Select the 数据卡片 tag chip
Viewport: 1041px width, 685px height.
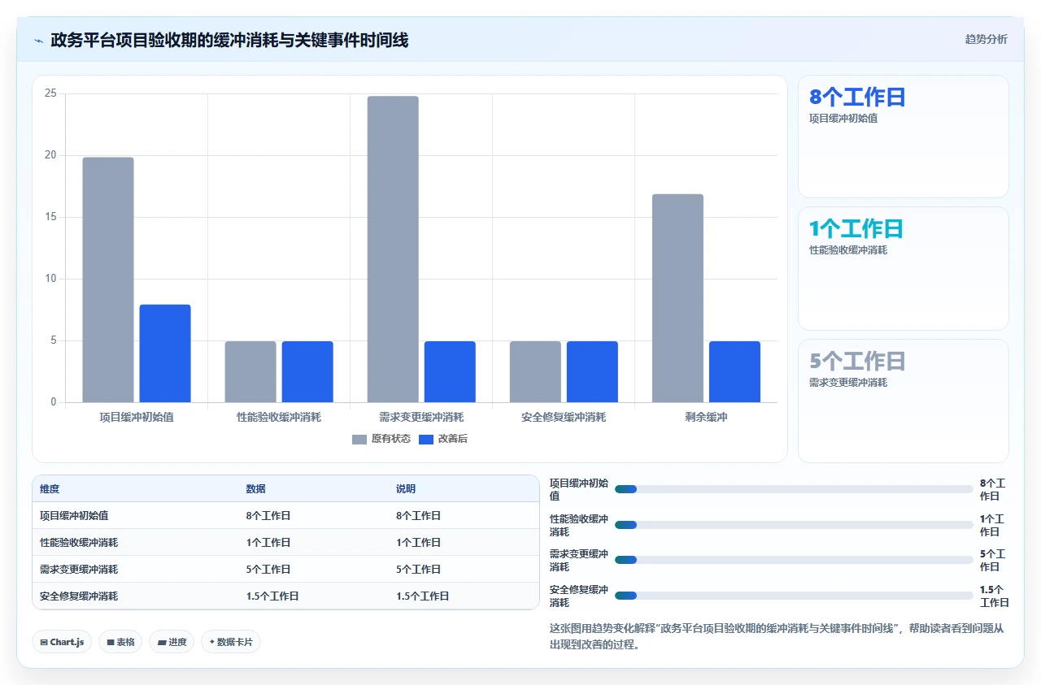pos(230,642)
